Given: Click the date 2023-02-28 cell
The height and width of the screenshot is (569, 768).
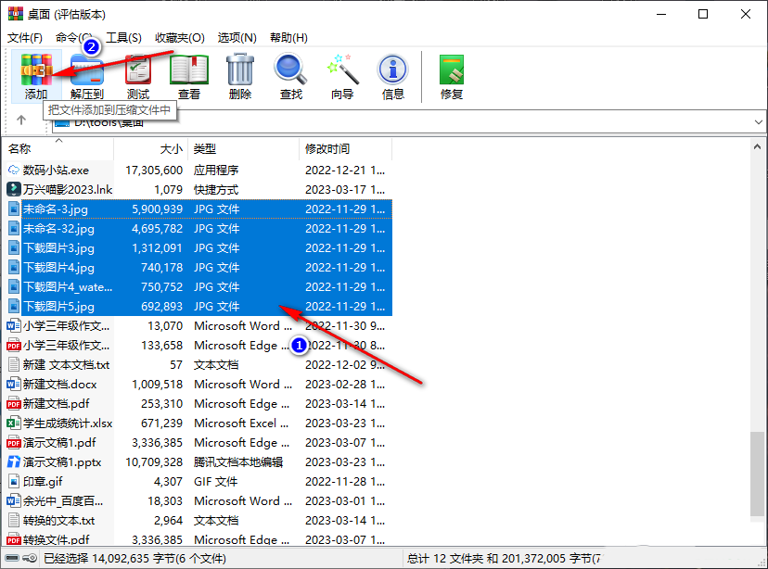Looking at the screenshot, I should tap(345, 384).
